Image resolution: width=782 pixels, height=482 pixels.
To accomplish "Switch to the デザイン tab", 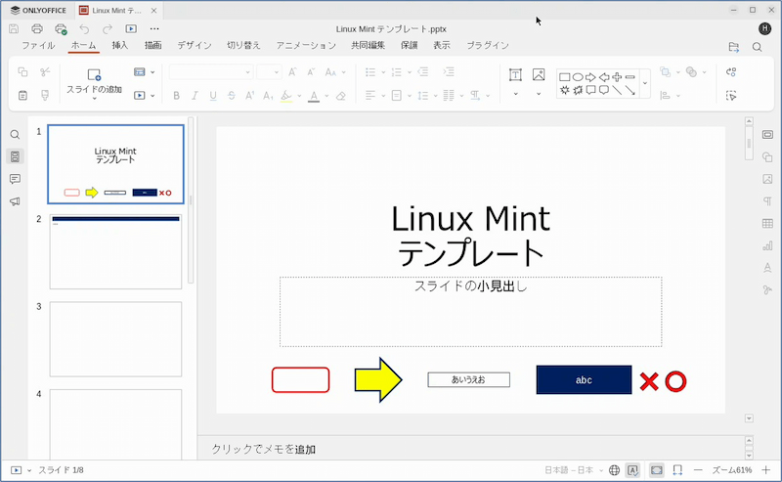I will pyautogui.click(x=195, y=45).
